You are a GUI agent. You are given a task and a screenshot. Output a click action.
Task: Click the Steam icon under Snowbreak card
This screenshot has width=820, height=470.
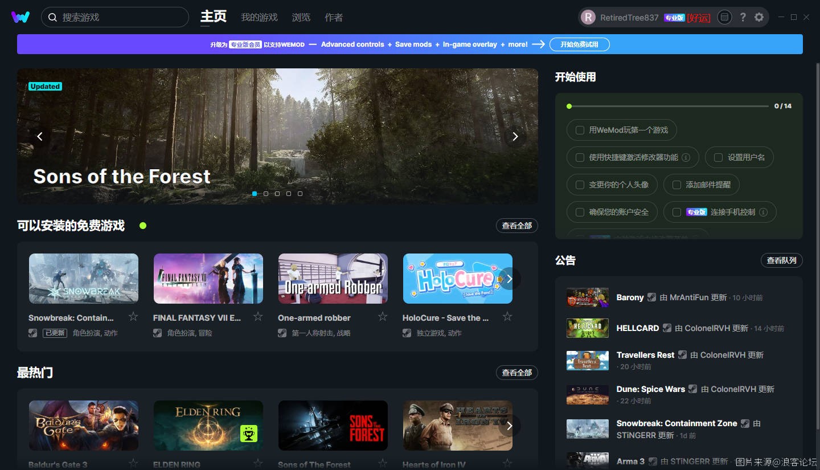pyautogui.click(x=33, y=333)
